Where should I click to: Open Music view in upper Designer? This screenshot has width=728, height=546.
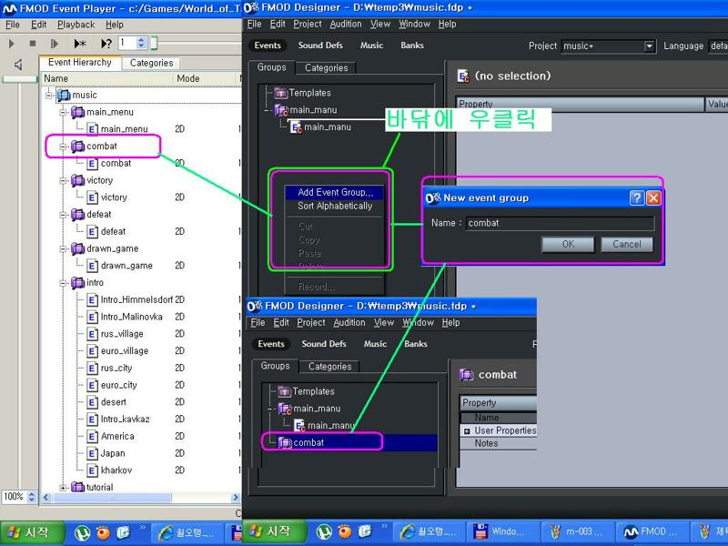(371, 45)
